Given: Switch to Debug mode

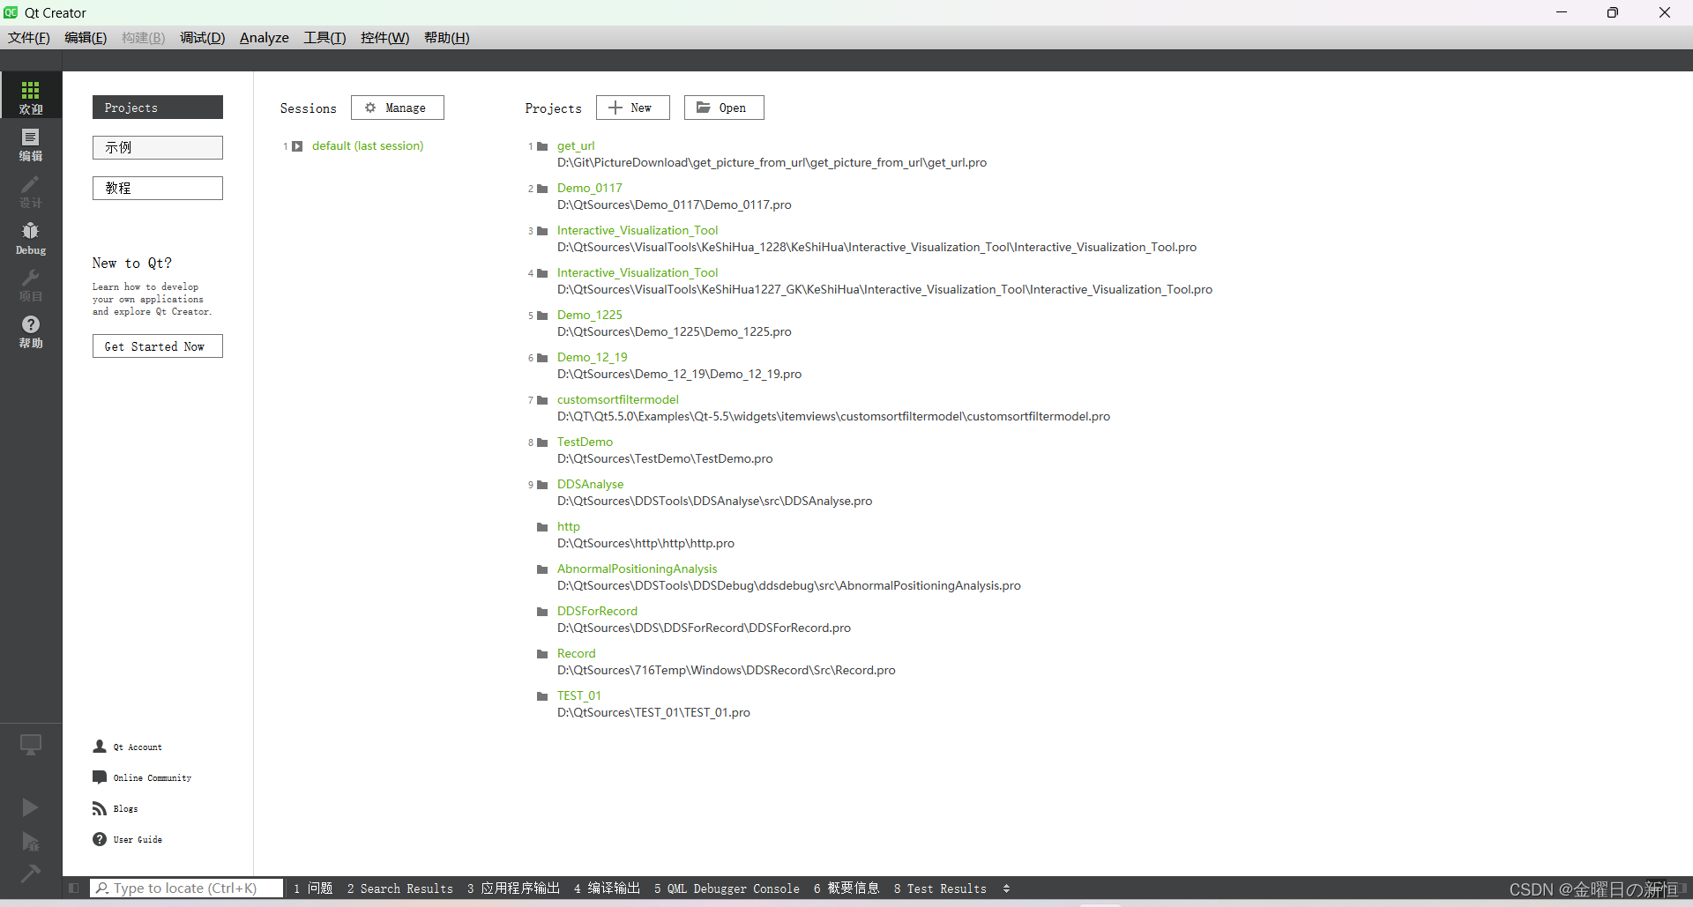Looking at the screenshot, I should tap(31, 237).
